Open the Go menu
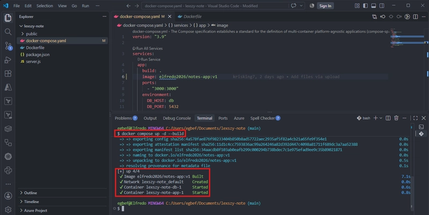 pyautogui.click(x=74, y=6)
